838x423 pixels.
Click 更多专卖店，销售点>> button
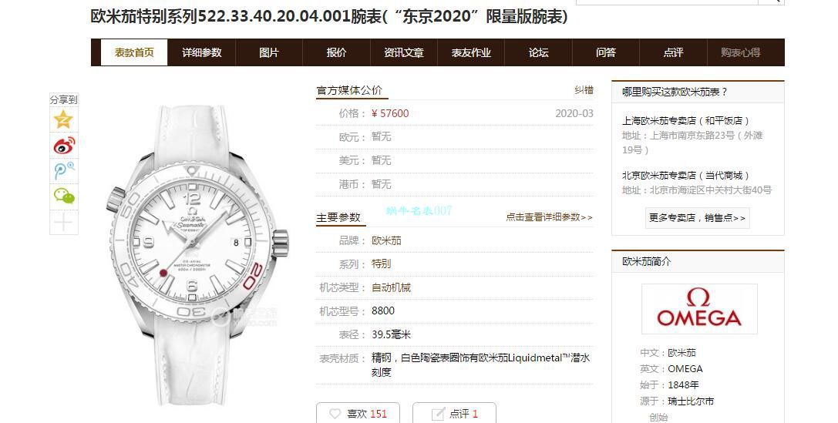pyautogui.click(x=697, y=218)
